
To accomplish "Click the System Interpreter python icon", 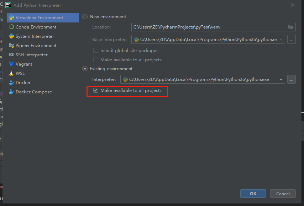I will click(11, 36).
